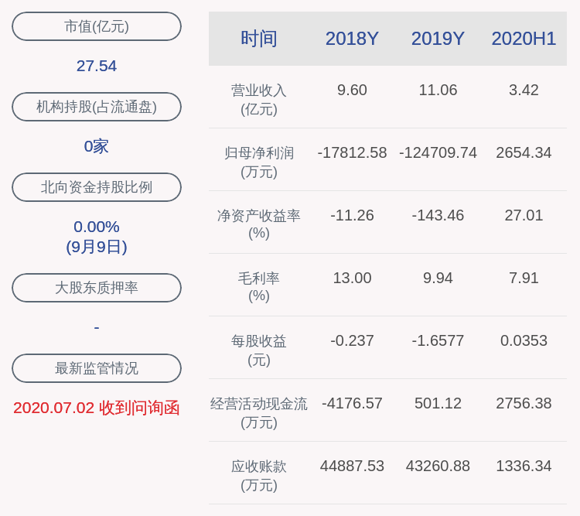
Task: Select EPS value 0.0353
Action: (524, 340)
